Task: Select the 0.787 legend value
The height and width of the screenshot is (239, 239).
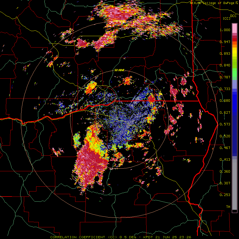Action: [x=225, y=77]
